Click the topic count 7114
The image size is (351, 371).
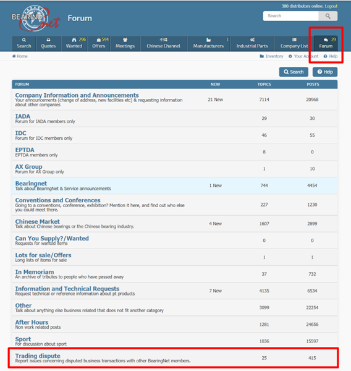click(264, 100)
